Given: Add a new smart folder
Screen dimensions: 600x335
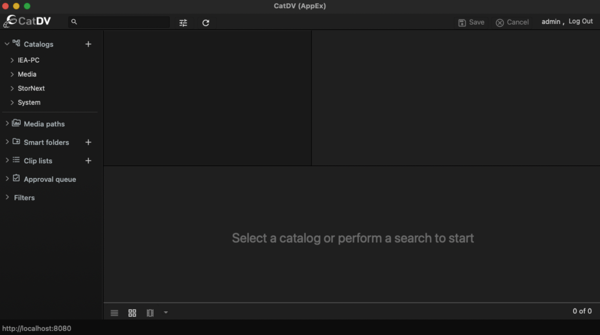Looking at the screenshot, I should tap(88, 142).
